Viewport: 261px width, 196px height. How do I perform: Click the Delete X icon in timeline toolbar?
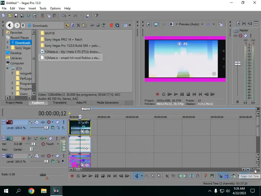(x=167, y=176)
